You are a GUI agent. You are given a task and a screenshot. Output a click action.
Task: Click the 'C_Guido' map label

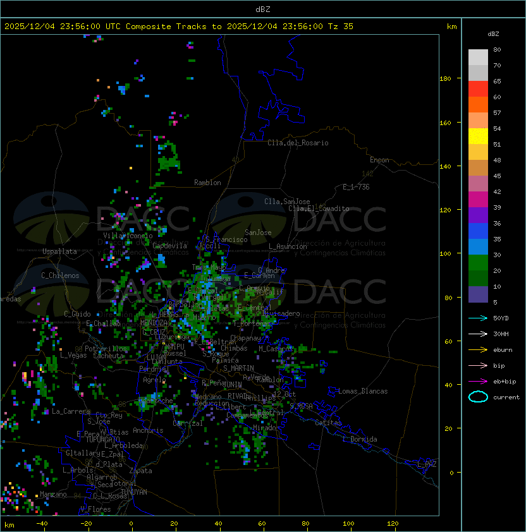[x=77, y=313]
